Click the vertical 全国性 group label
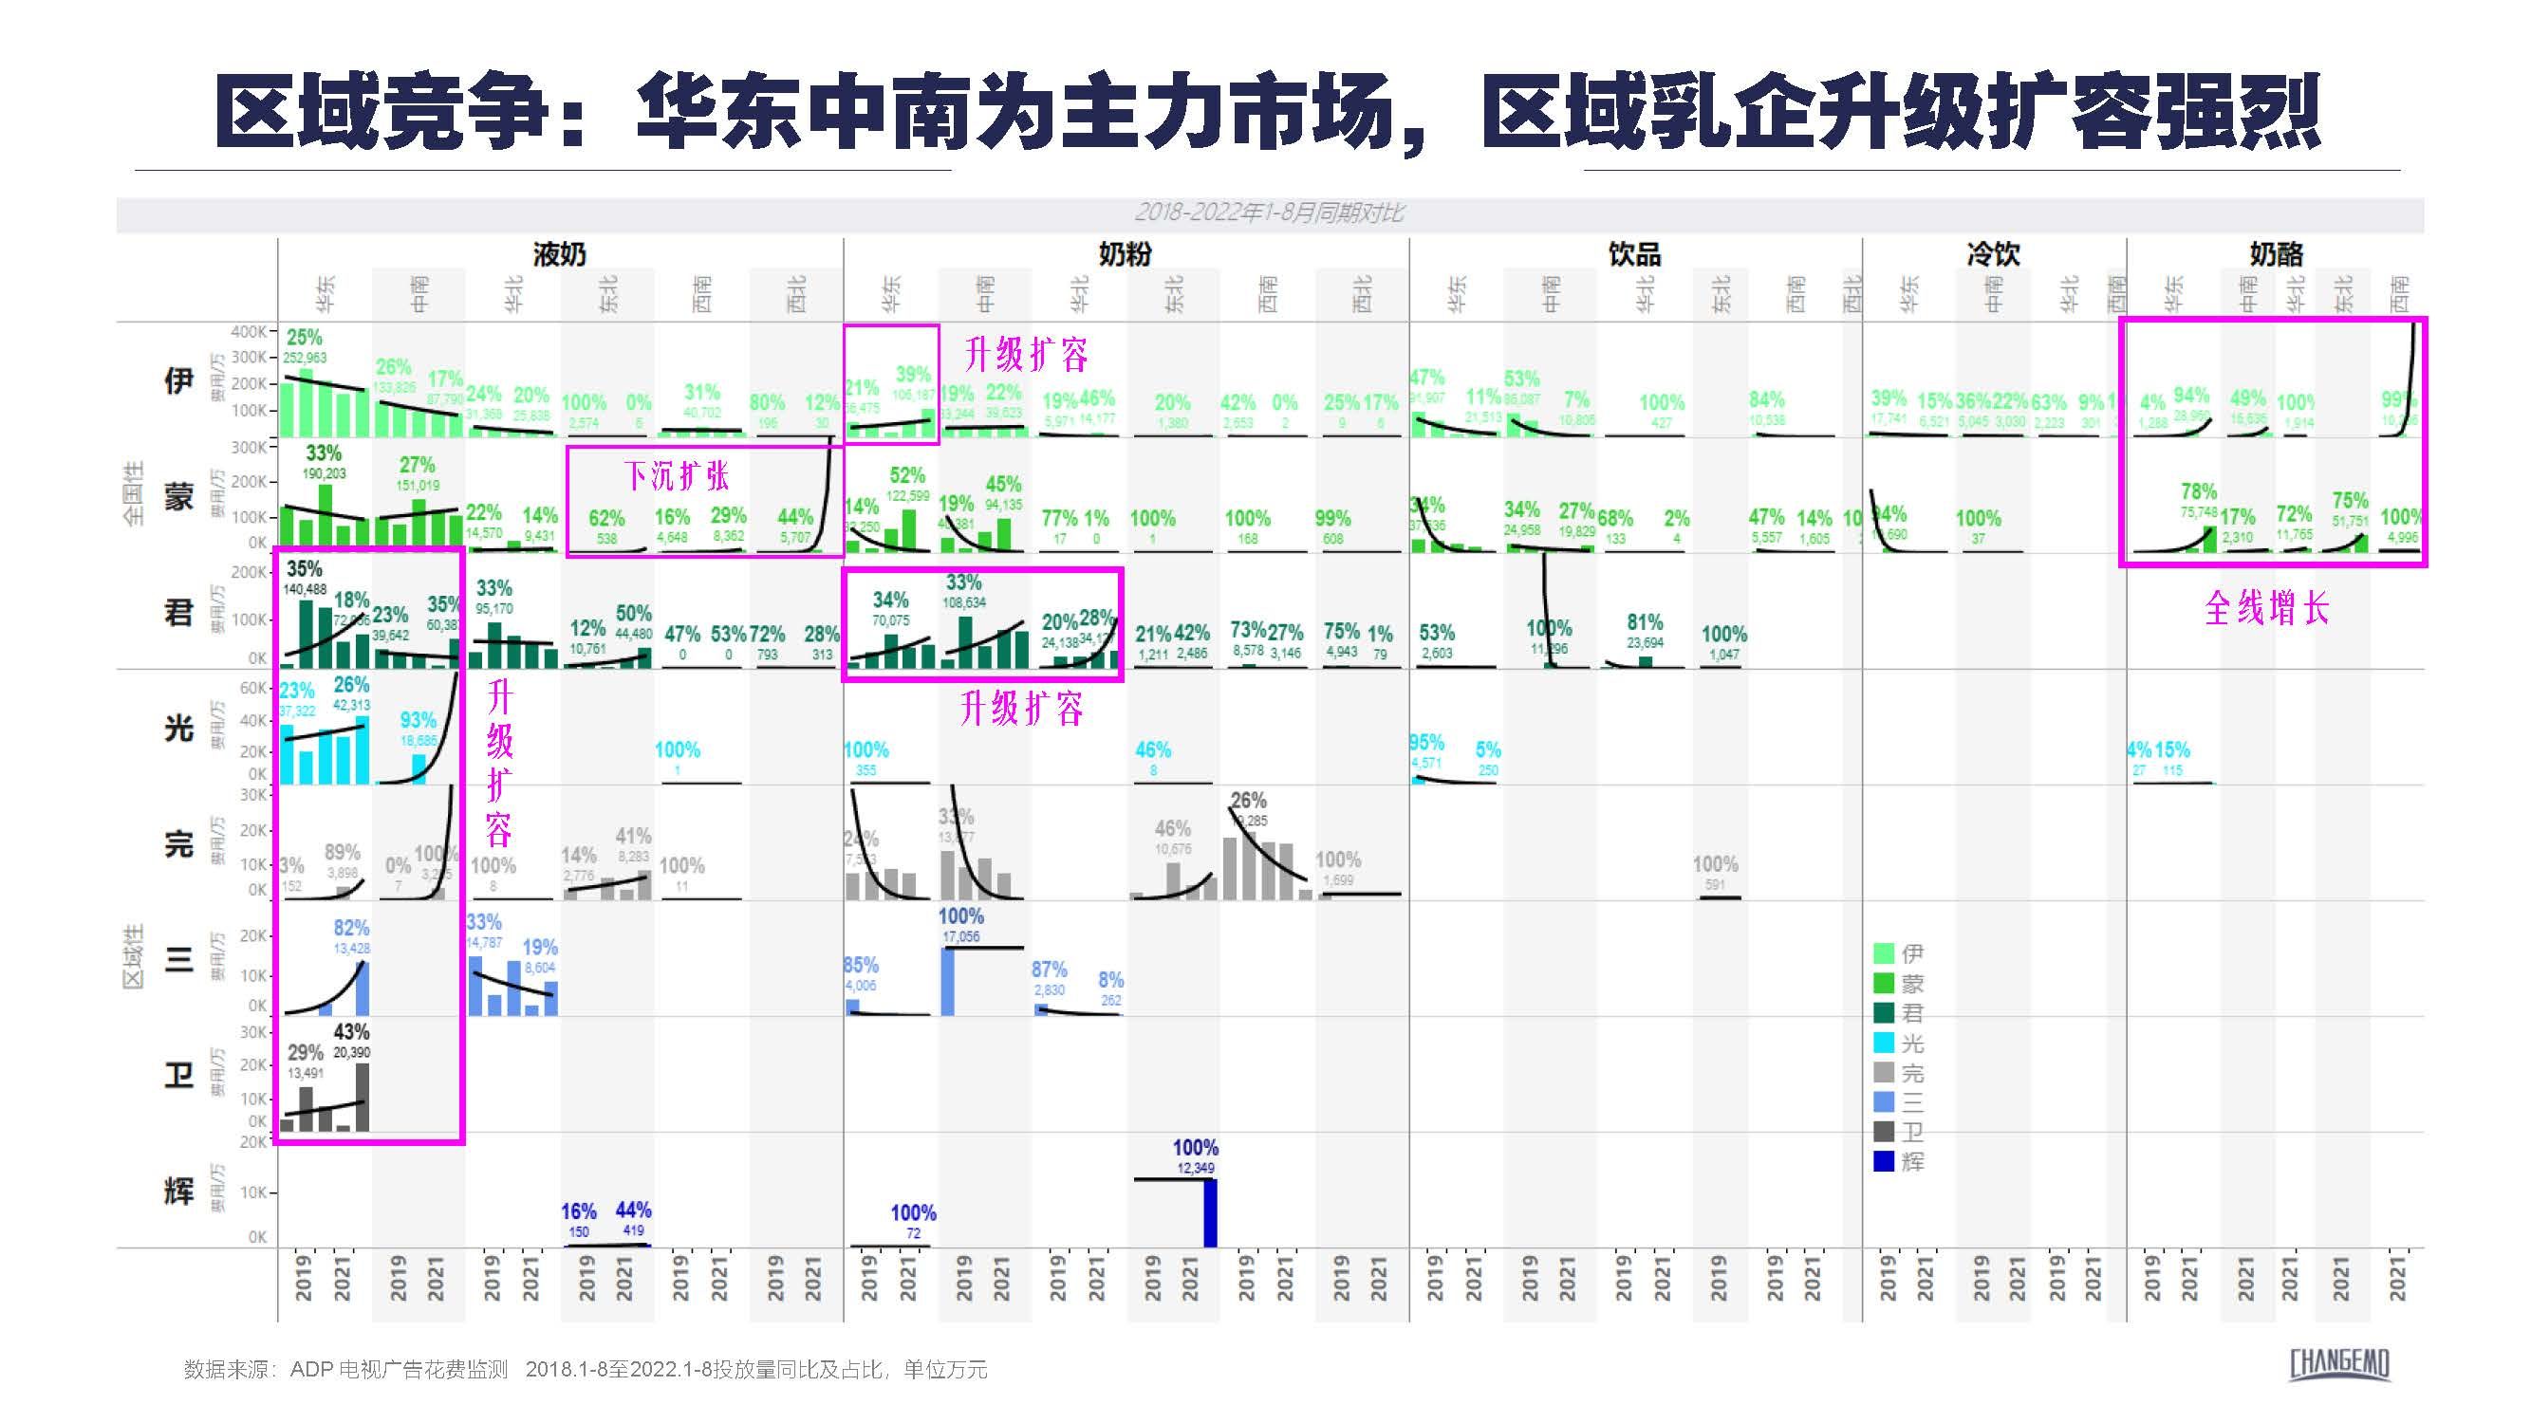 click(134, 493)
